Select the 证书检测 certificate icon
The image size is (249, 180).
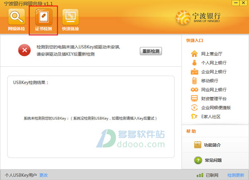click(44, 17)
